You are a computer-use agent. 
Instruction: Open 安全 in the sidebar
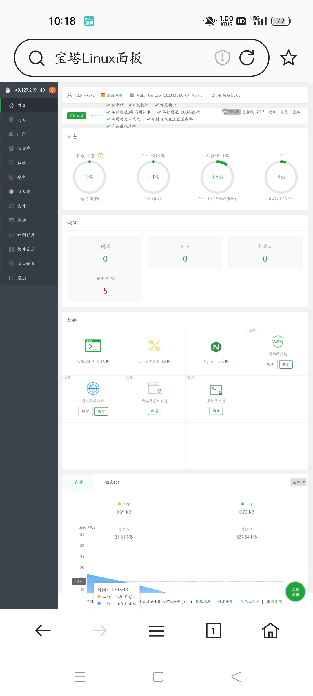29,177
